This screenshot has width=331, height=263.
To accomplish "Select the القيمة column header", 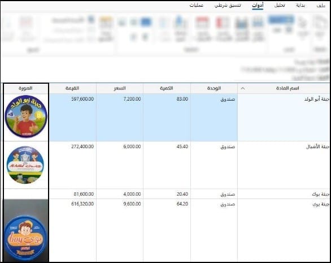I will click(72, 88).
